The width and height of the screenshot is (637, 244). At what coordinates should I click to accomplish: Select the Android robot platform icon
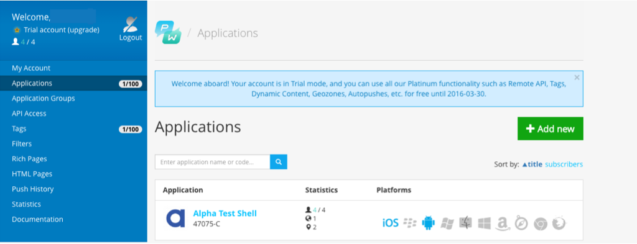(x=428, y=222)
